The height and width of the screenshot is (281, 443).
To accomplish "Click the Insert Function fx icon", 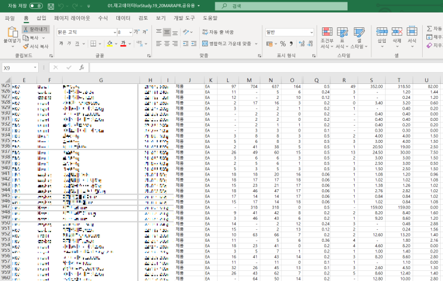I will (81, 68).
